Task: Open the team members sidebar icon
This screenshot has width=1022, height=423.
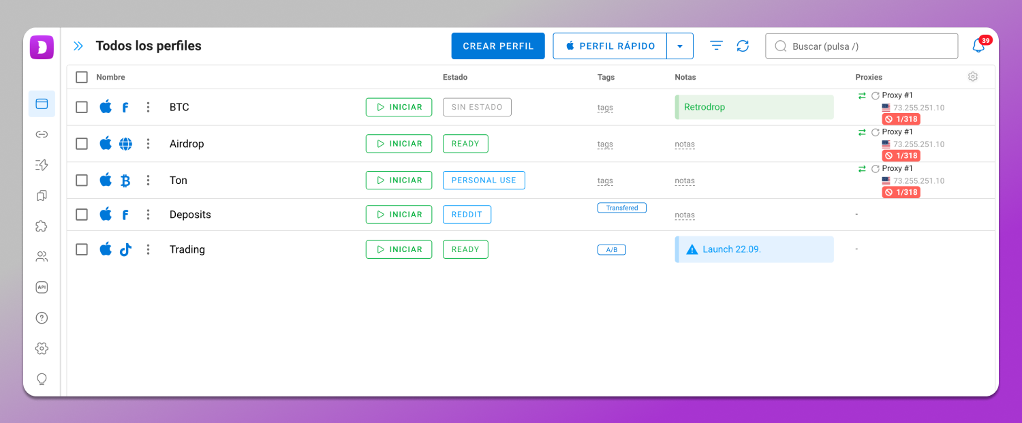Action: [x=42, y=257]
